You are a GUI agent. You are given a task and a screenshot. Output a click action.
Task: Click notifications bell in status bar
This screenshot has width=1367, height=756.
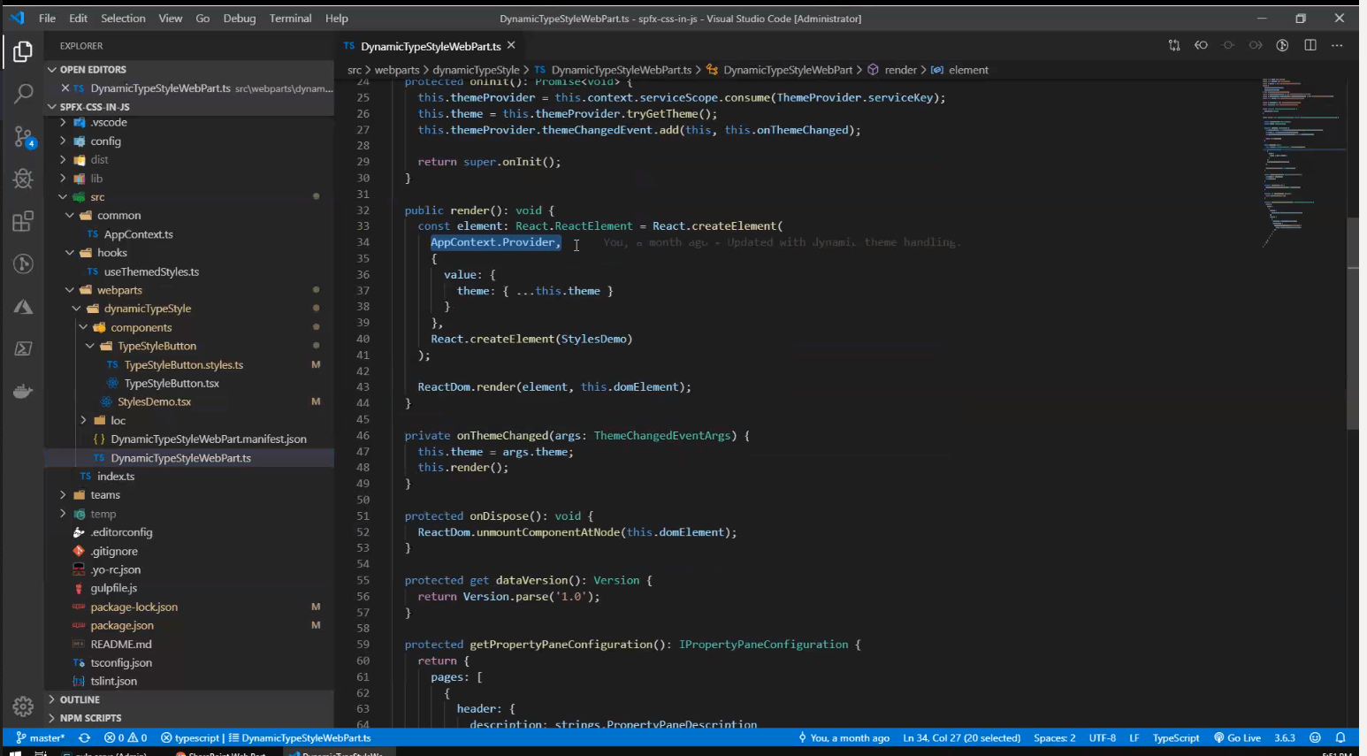(1340, 737)
